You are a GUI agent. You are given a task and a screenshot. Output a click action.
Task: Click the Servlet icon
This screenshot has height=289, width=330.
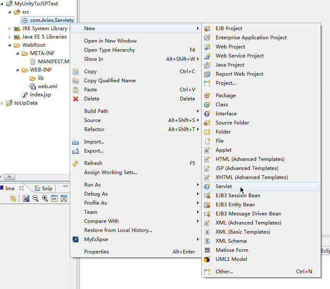[207, 186]
